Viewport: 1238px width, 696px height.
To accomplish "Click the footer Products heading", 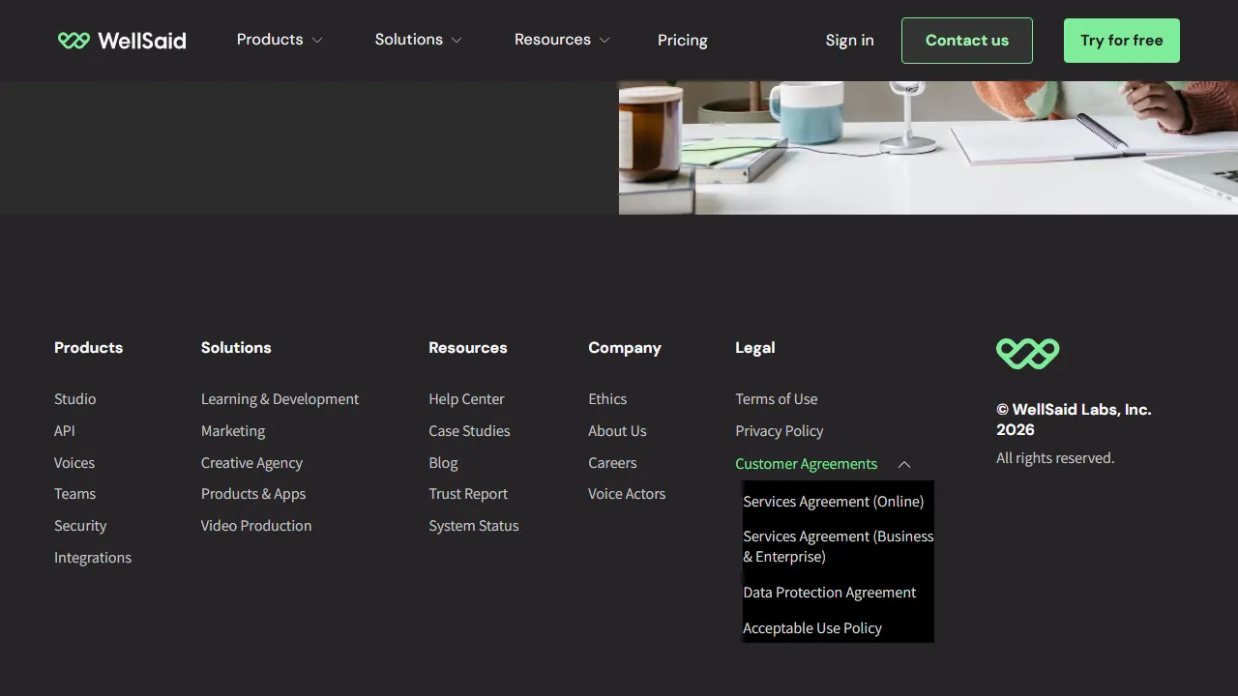I will click(x=88, y=348).
